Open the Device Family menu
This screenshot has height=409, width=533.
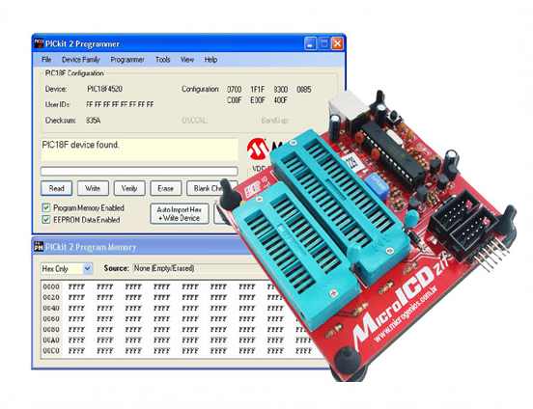81,60
